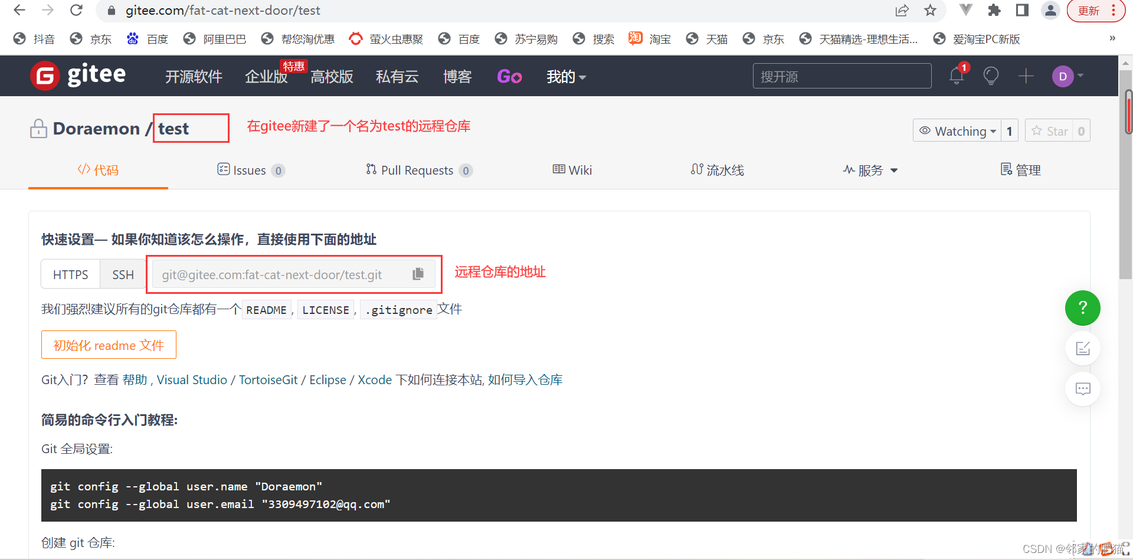This screenshot has width=1133, height=560.
Task: Switch to the Wiki tab
Action: click(x=572, y=170)
